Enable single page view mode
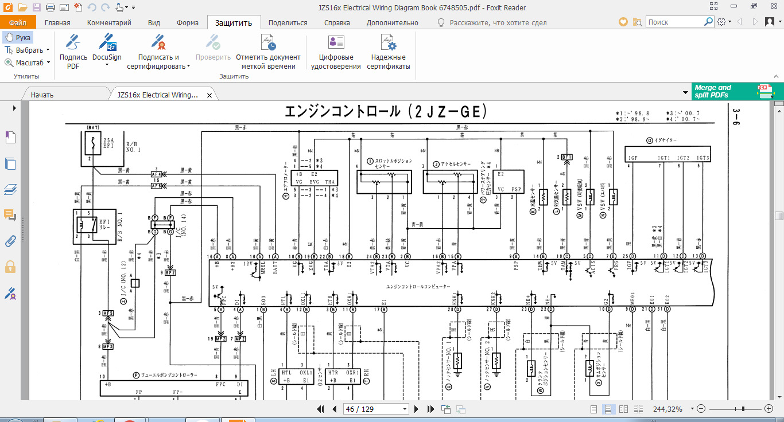This screenshot has width=784, height=422. [x=594, y=409]
